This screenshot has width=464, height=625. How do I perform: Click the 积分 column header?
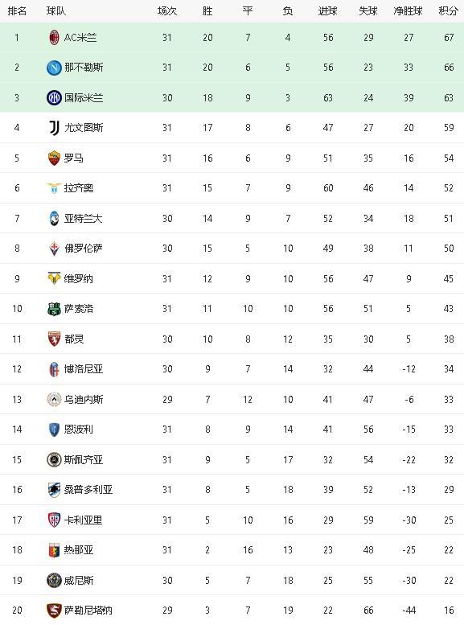coord(448,10)
